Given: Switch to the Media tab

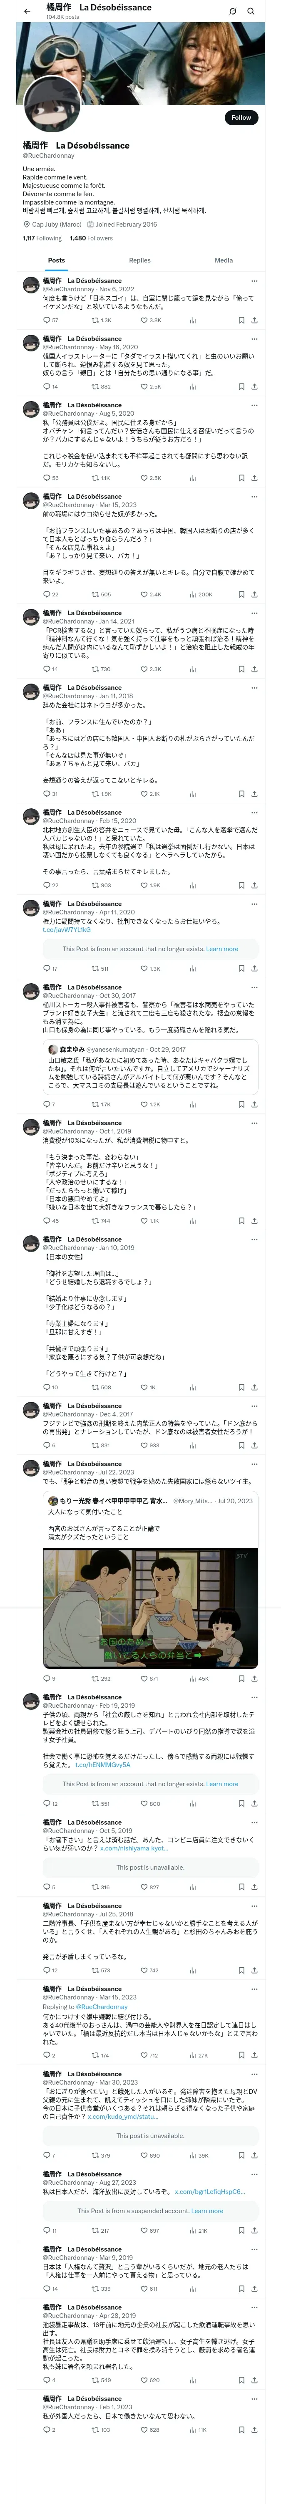Looking at the screenshot, I should tap(224, 260).
